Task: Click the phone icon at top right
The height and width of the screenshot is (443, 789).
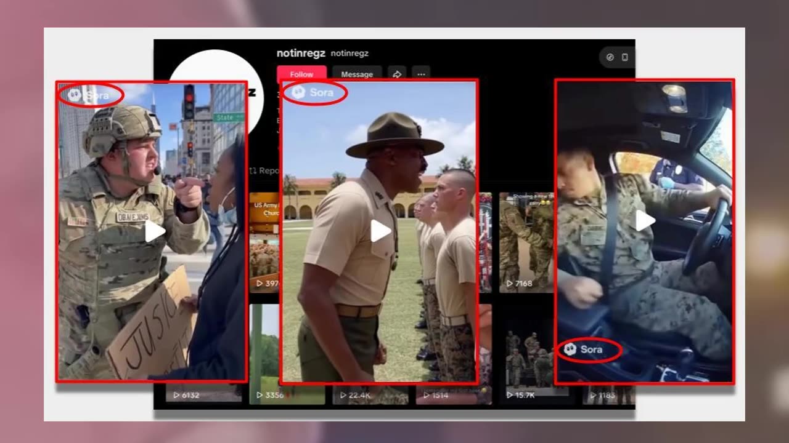Action: (x=624, y=57)
